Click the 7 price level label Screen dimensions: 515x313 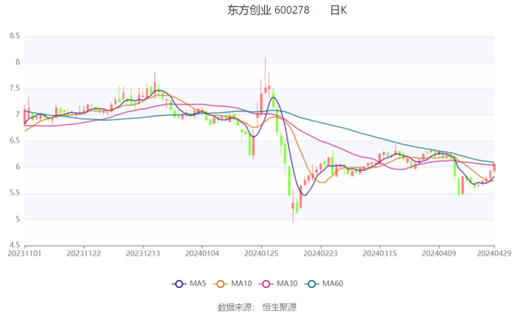point(17,114)
